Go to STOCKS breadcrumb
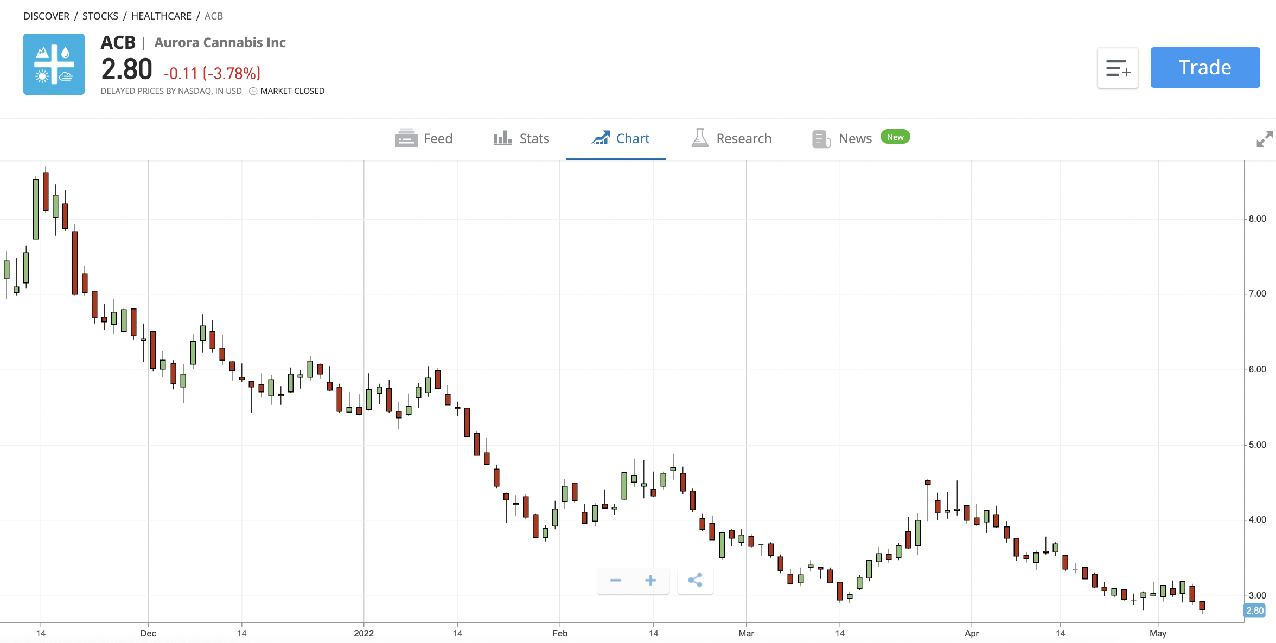The image size is (1276, 643). click(100, 16)
